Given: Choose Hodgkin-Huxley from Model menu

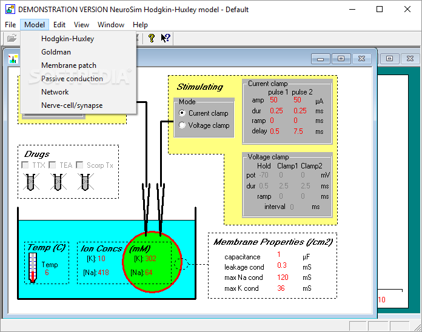Looking at the screenshot, I should 78,39.
